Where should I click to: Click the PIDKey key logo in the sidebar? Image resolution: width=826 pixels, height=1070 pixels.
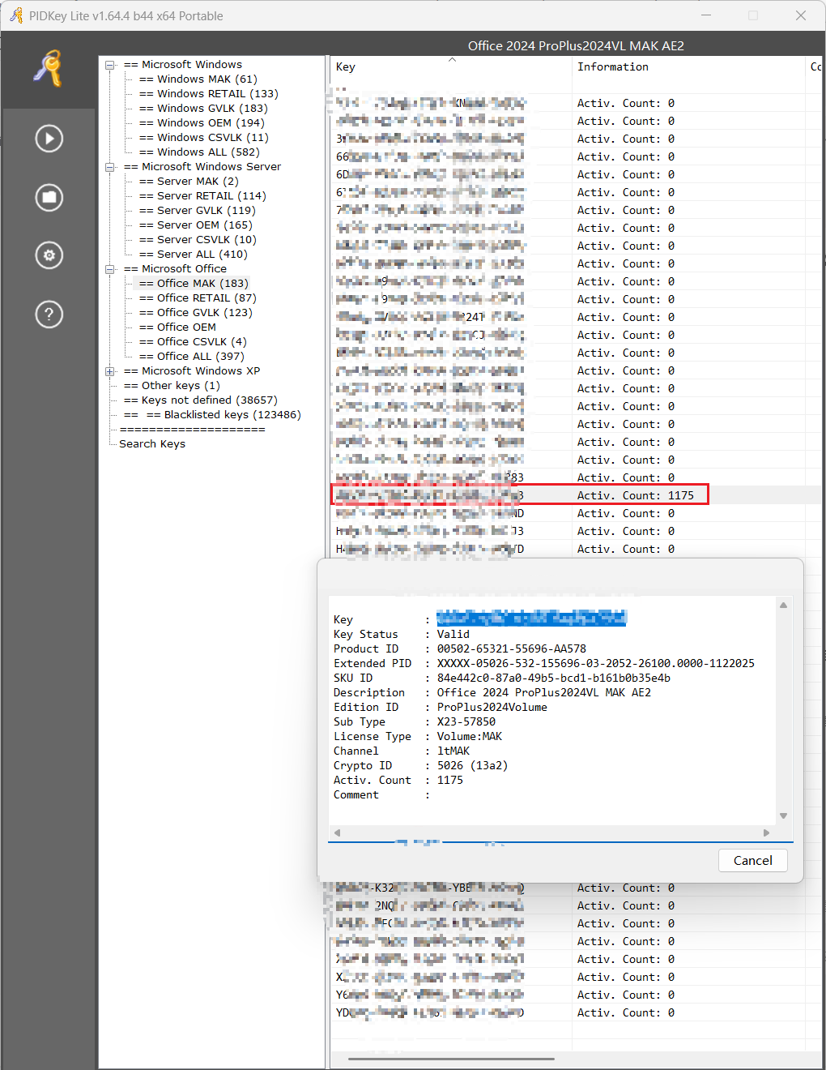tap(49, 69)
